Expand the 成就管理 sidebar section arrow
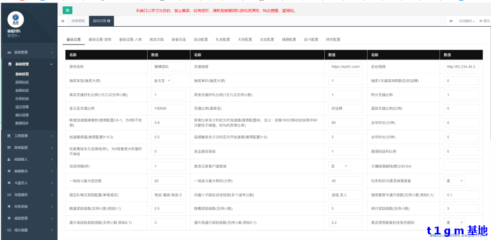This screenshot has width=491, height=240. tap(52, 218)
